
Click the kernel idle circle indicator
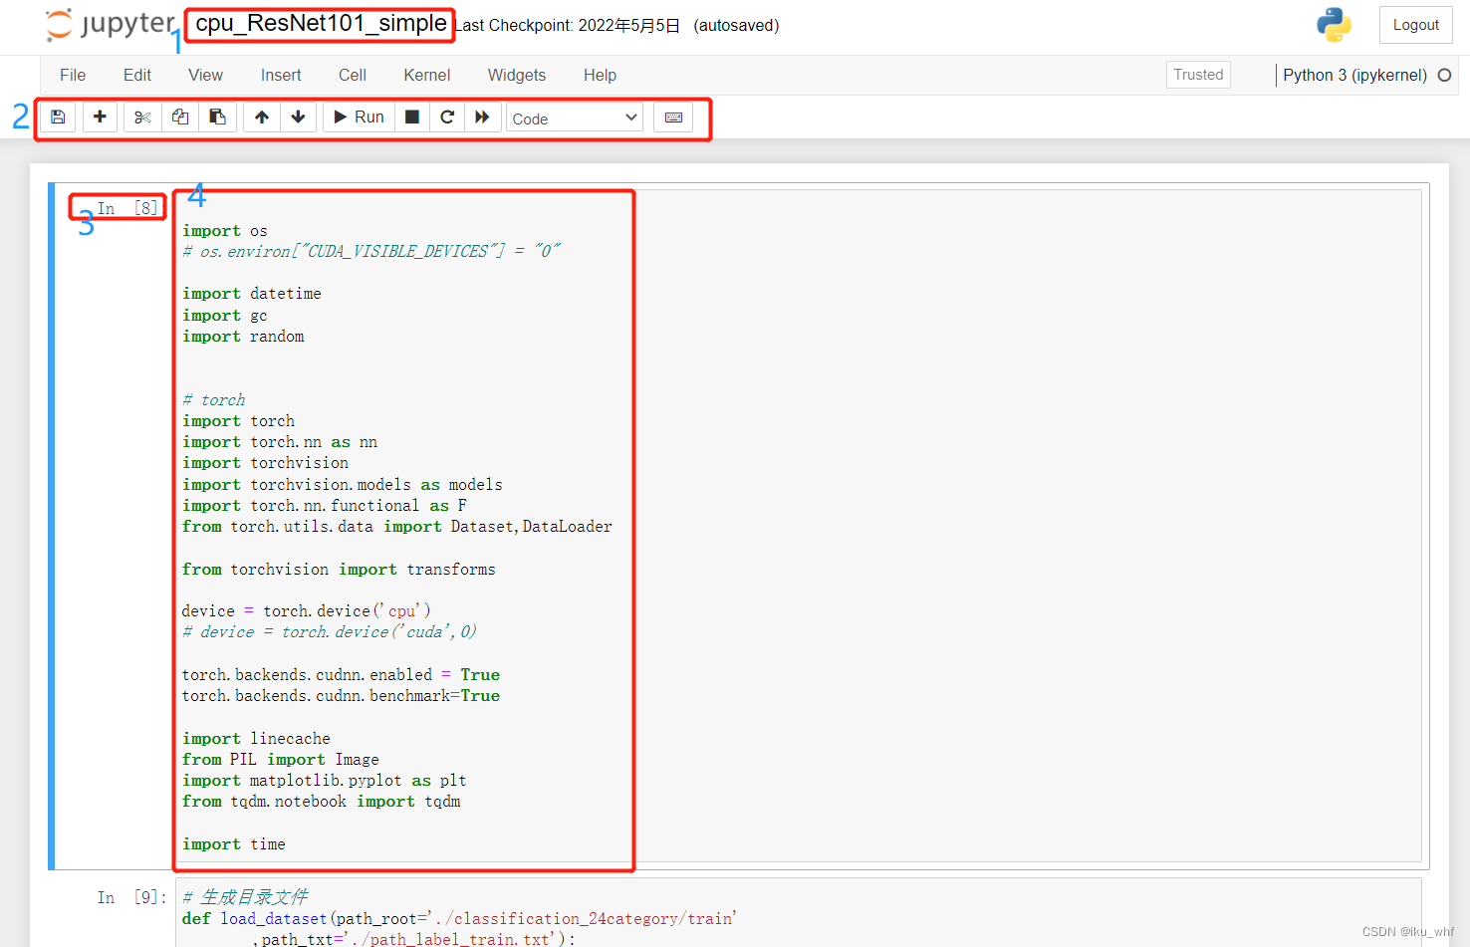(1444, 75)
